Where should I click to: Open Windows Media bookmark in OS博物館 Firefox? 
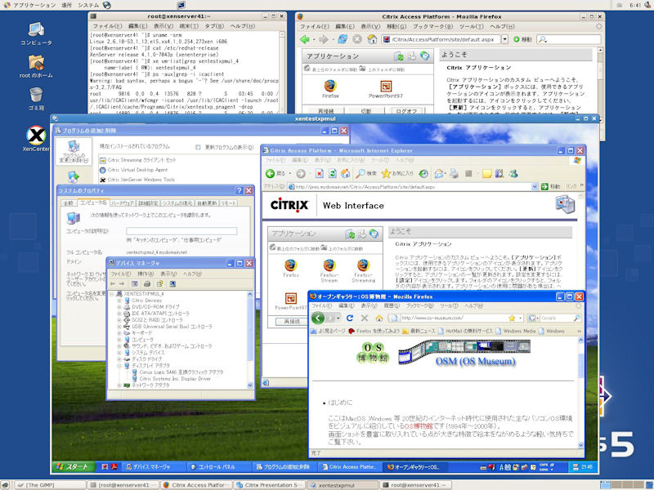tap(515, 331)
